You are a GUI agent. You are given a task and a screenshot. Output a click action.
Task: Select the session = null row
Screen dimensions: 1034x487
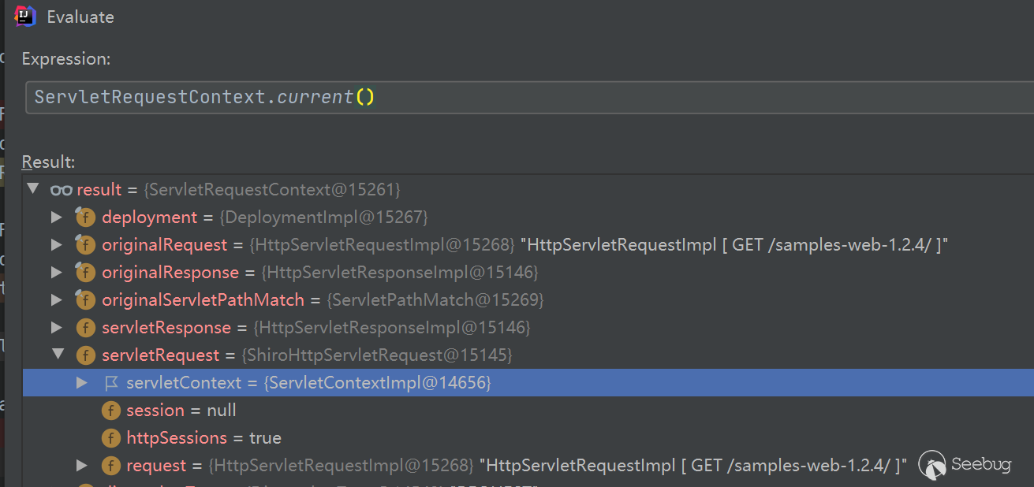181,411
